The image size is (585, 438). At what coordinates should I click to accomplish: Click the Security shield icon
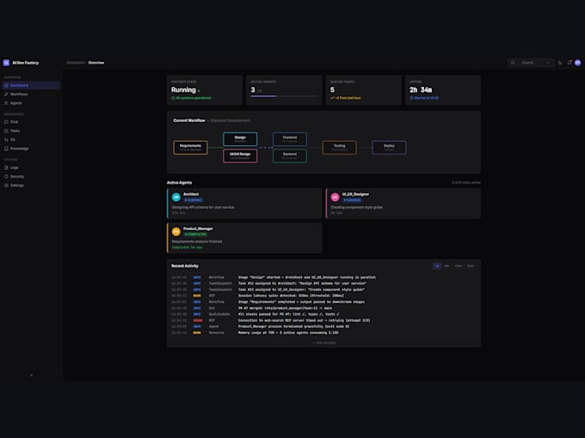[6, 177]
